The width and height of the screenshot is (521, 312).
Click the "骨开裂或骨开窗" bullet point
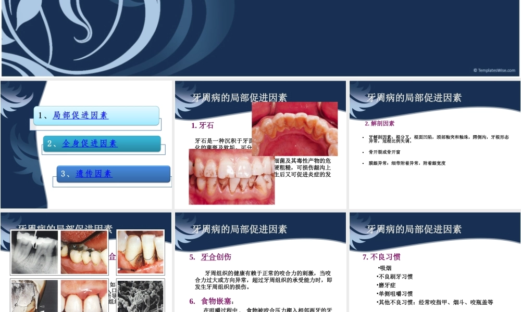[x=384, y=150]
